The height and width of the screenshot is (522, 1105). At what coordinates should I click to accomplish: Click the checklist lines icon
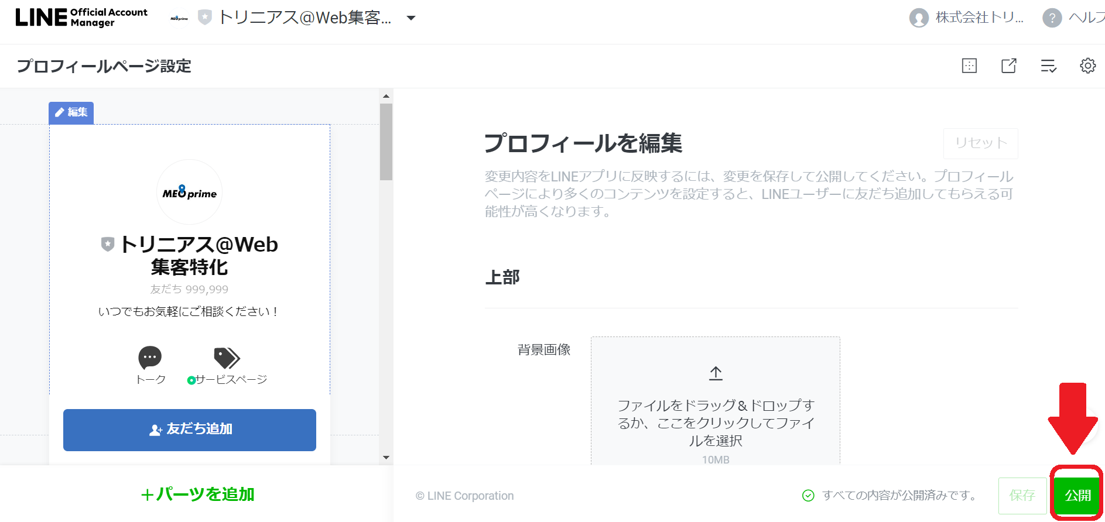pyautogui.click(x=1048, y=66)
